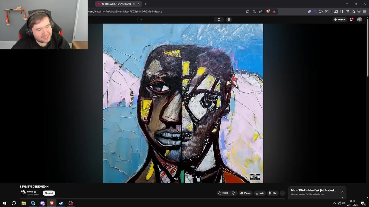Screen dimensions: 369x207
Task: Open Leo AI sparkle icon
Action: (x=353, y=11)
